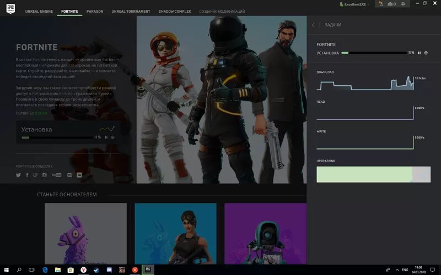Cancel Fortnite install in Задачи panel
441x275 pixels.
pos(426,53)
